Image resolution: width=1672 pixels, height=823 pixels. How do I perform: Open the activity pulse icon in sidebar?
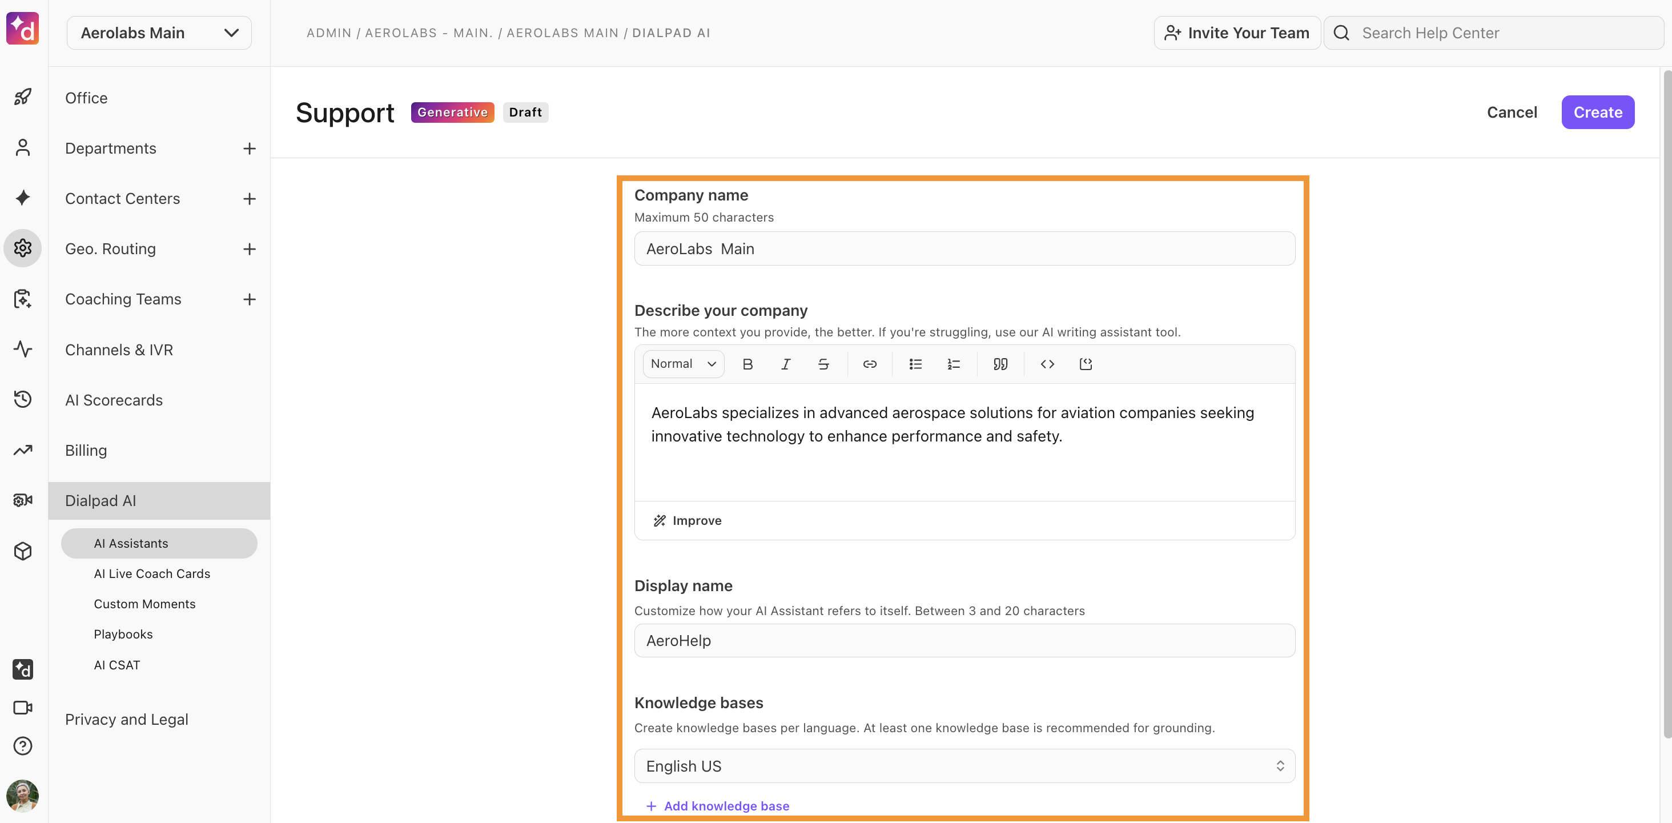23,348
